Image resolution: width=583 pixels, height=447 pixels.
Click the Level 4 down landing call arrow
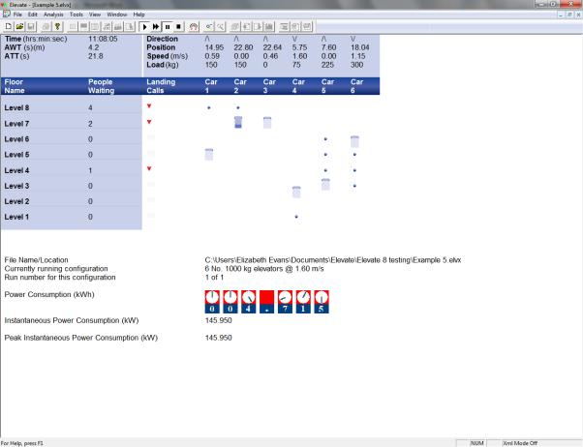coord(149,169)
